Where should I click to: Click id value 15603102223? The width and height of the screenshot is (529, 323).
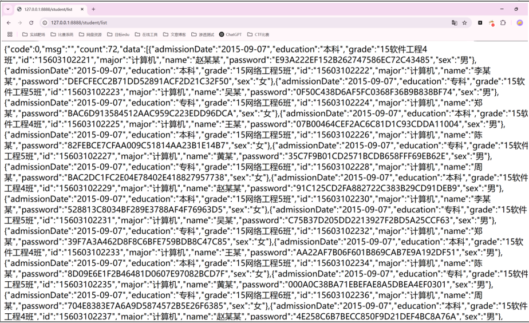(93, 92)
